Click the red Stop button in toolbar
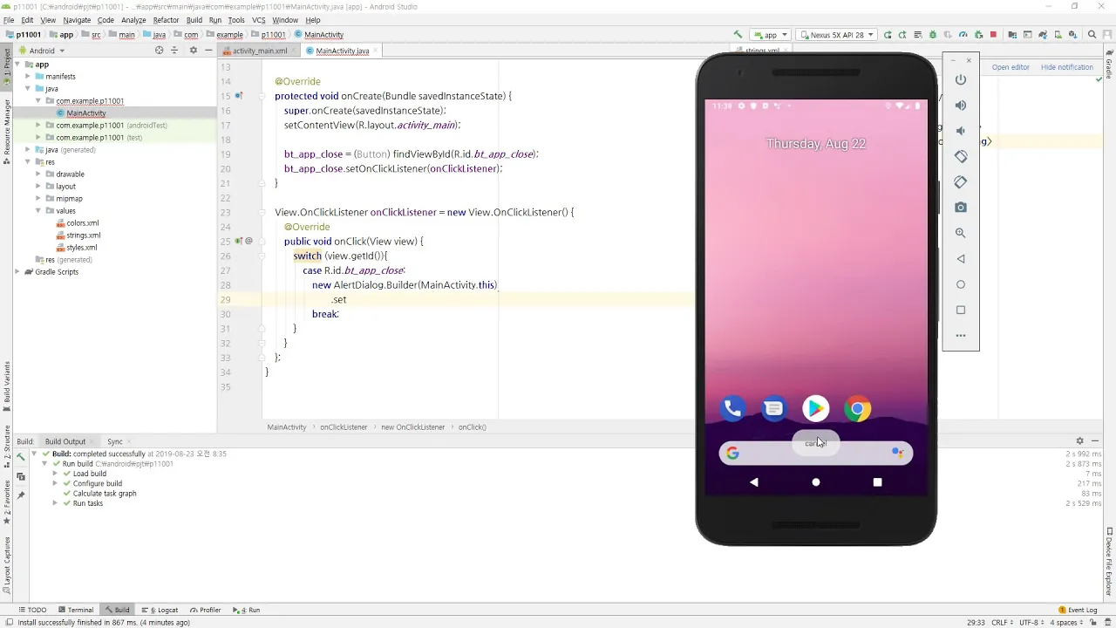1116x628 pixels. click(x=993, y=35)
